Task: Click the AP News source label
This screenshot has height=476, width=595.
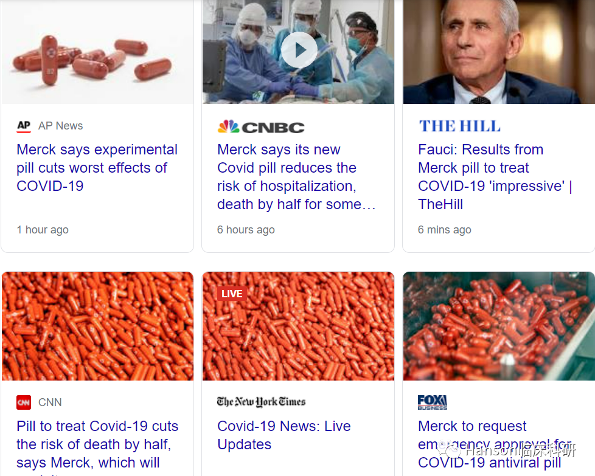Action: click(x=60, y=126)
